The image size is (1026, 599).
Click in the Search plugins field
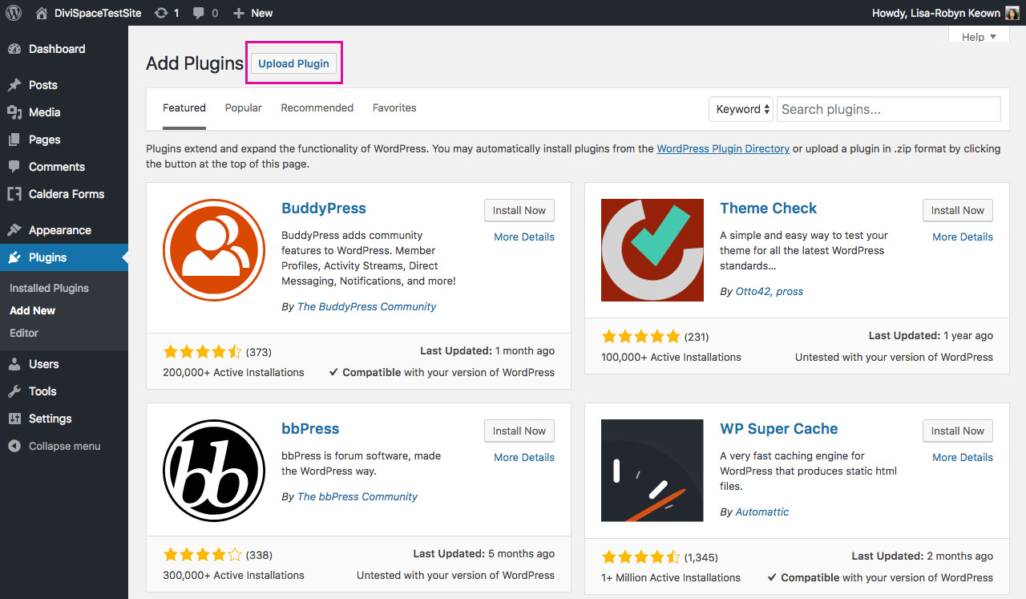pyautogui.click(x=889, y=109)
